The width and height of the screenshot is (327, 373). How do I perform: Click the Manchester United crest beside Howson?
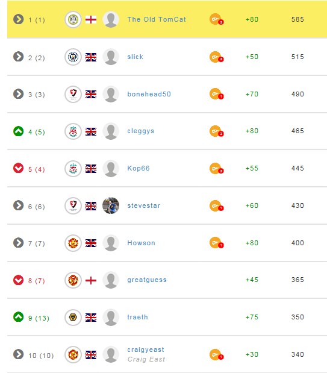click(73, 243)
